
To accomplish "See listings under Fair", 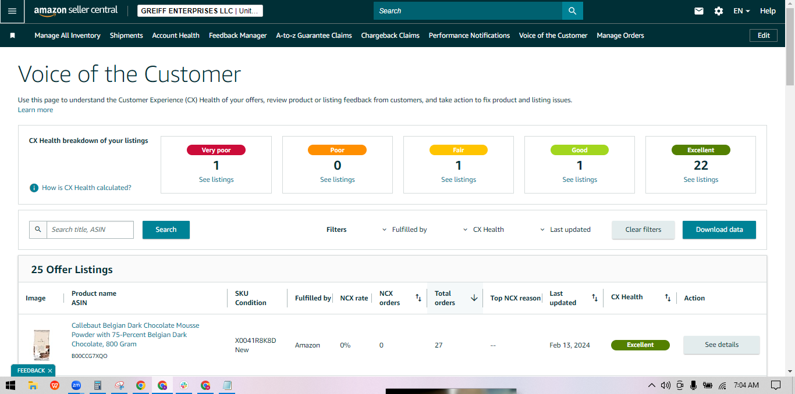I will 459,180.
